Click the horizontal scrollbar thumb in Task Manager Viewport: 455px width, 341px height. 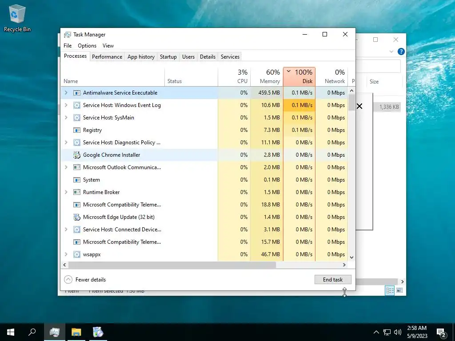172,265
